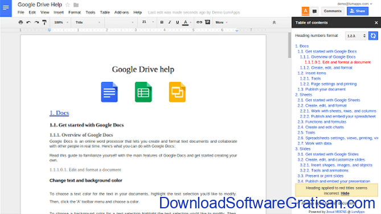Click the Comments button
The width and height of the screenshot is (381, 214).
click(333, 11)
